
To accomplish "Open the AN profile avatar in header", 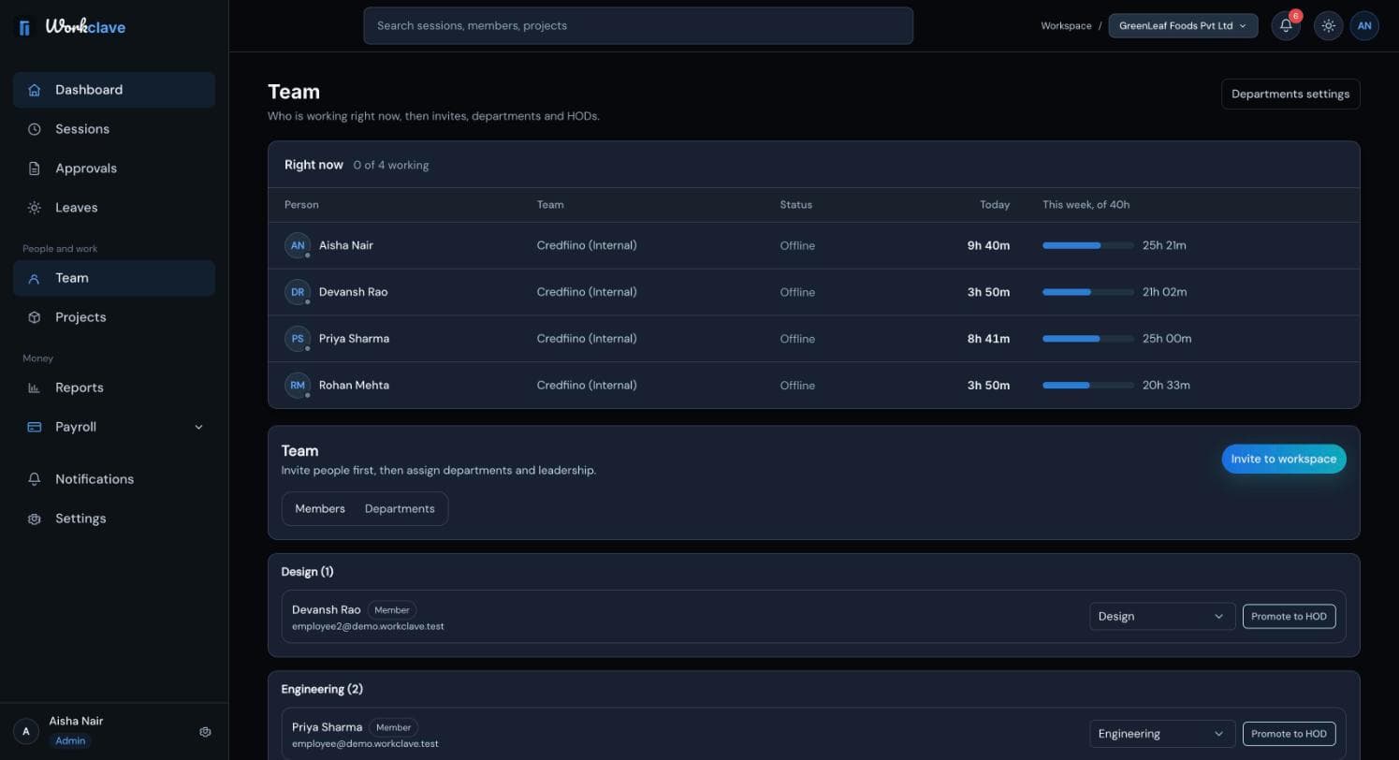I will [1364, 26].
